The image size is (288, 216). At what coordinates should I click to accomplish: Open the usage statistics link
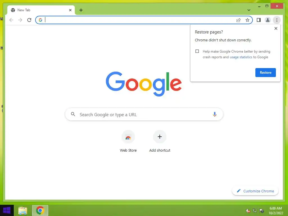point(241,57)
